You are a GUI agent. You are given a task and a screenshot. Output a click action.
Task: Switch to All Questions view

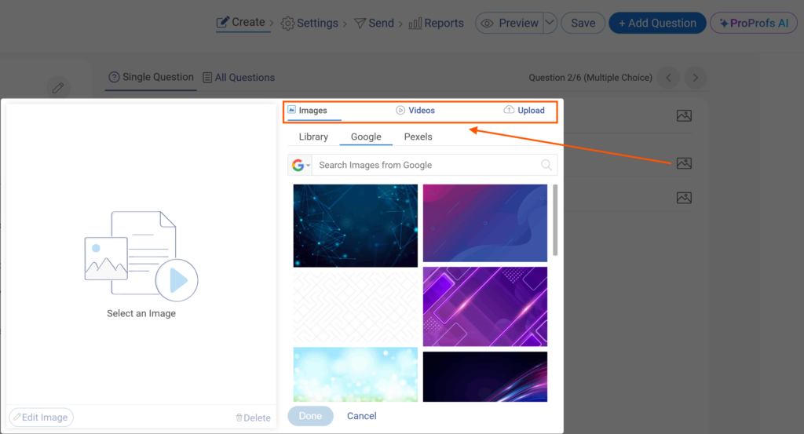pyautogui.click(x=239, y=78)
